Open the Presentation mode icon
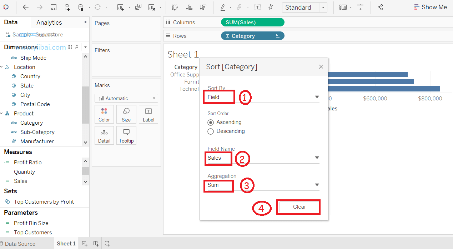This screenshot has width=453, height=249. pos(361,7)
